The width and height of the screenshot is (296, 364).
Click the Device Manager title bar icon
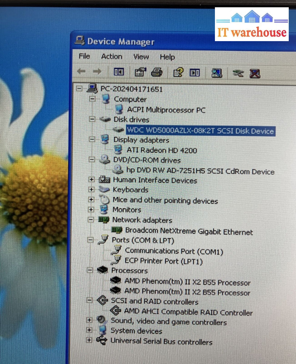pos(80,40)
